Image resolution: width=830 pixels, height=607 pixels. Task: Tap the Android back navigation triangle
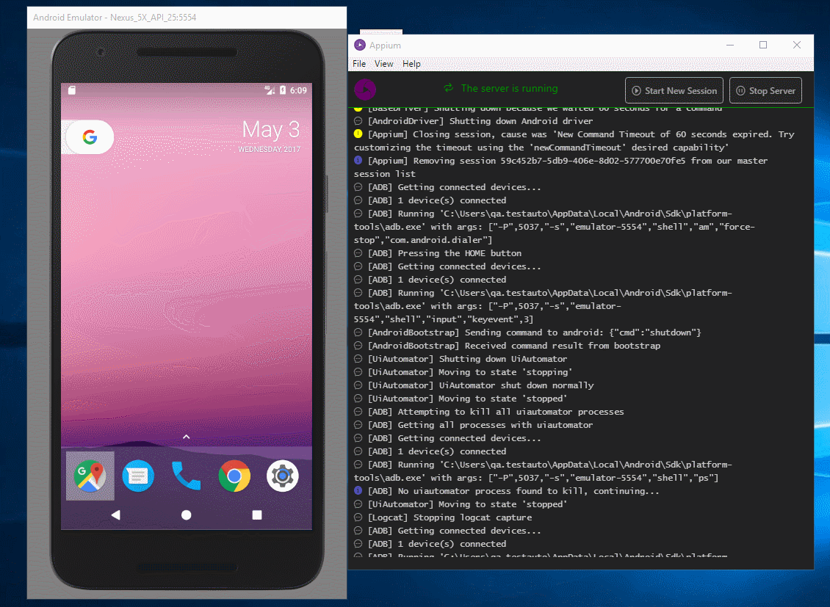pos(115,515)
